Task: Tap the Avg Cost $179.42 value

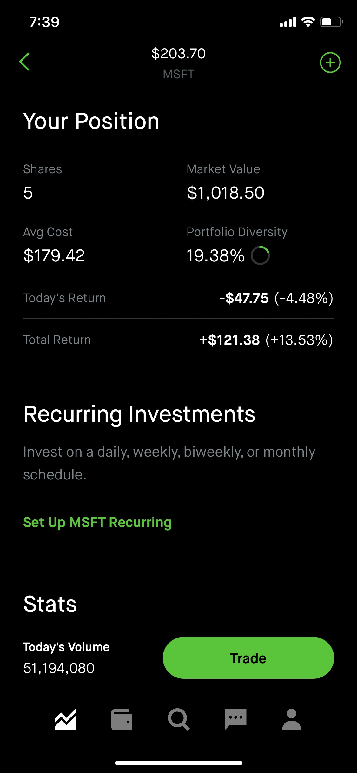Action: (x=54, y=256)
